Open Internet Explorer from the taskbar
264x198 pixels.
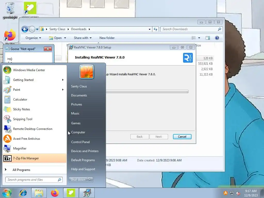pos(23,193)
